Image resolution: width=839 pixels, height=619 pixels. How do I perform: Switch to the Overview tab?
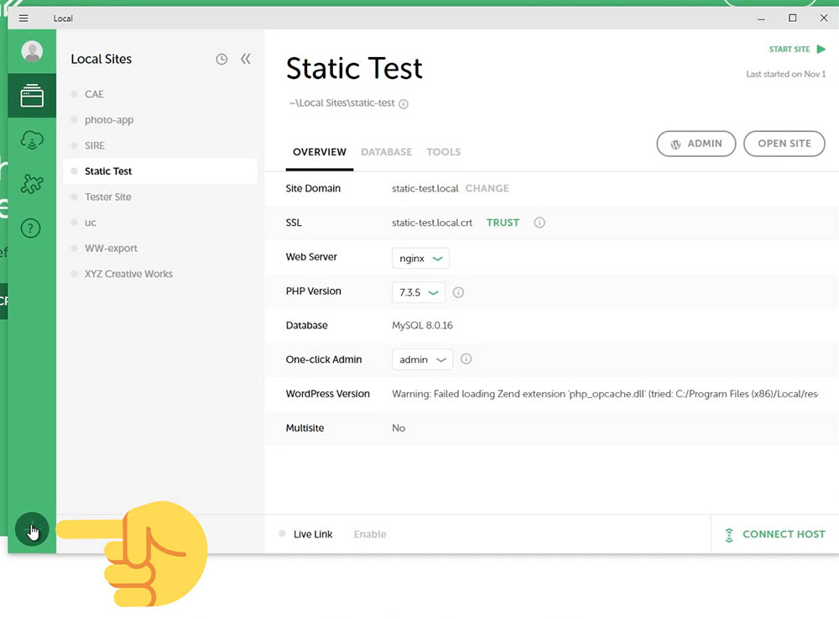(x=320, y=152)
